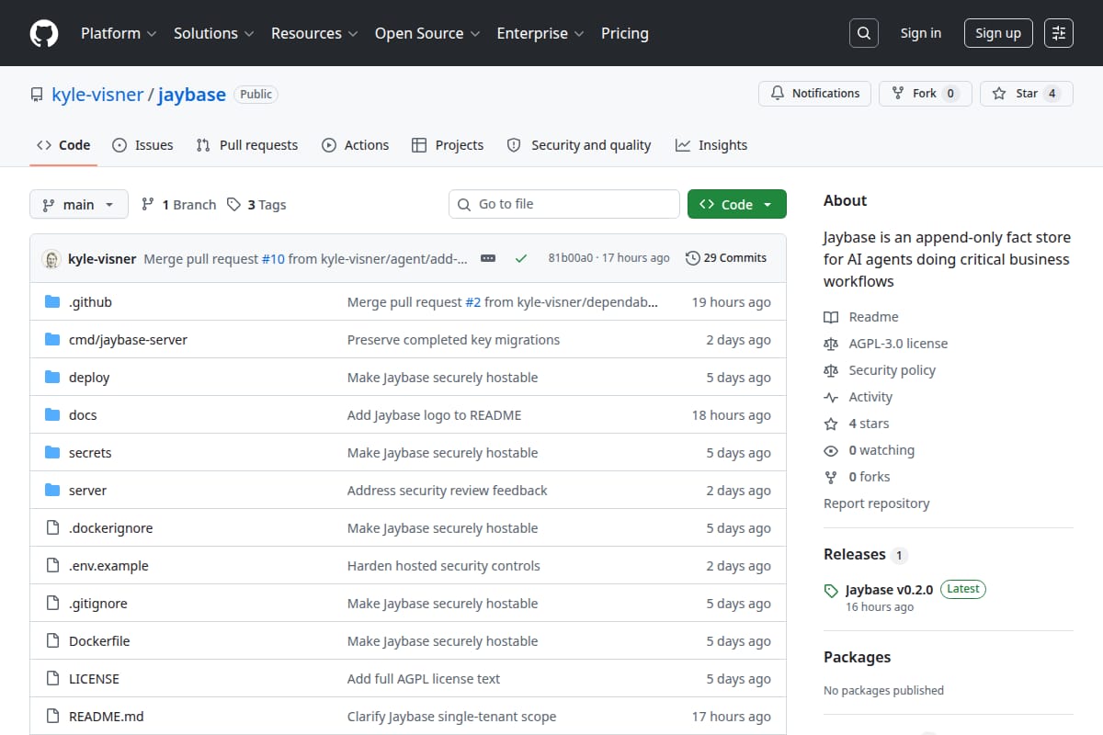Click the star icon beside 4 stars
Image resolution: width=1103 pixels, height=735 pixels.
(x=831, y=424)
